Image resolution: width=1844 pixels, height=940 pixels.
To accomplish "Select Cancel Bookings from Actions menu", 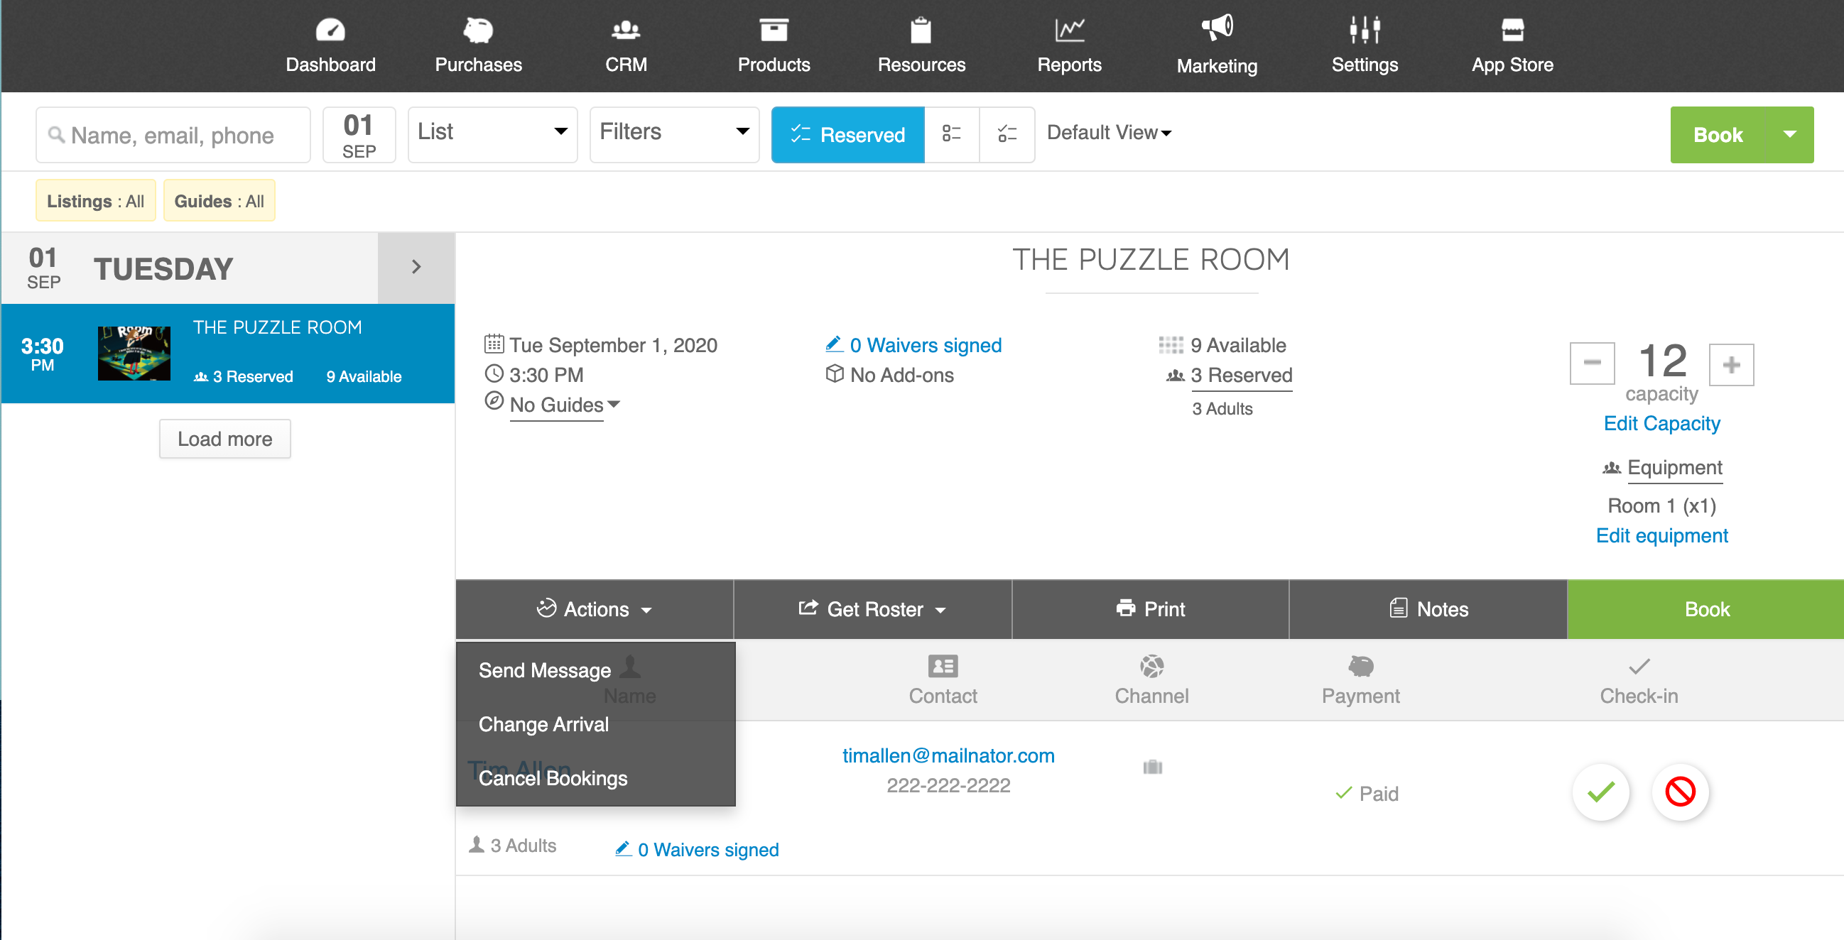I will (x=553, y=778).
